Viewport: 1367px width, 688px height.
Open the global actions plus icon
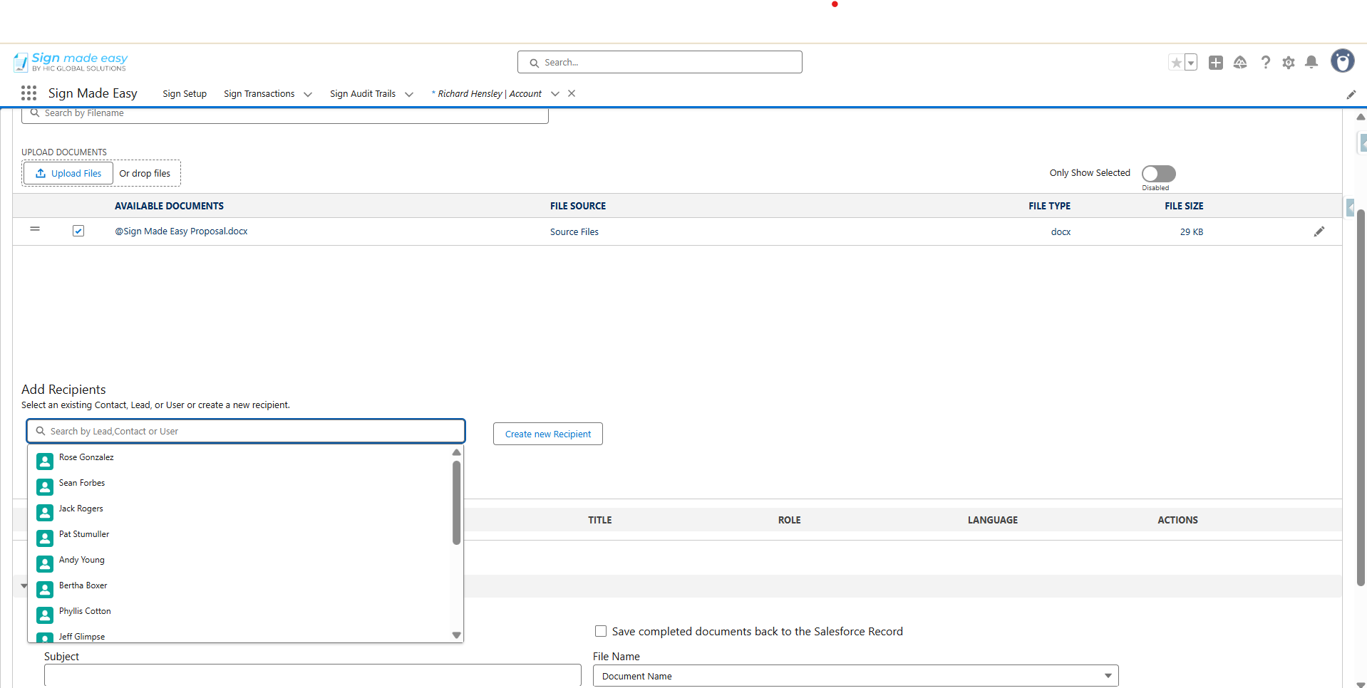[x=1216, y=63]
